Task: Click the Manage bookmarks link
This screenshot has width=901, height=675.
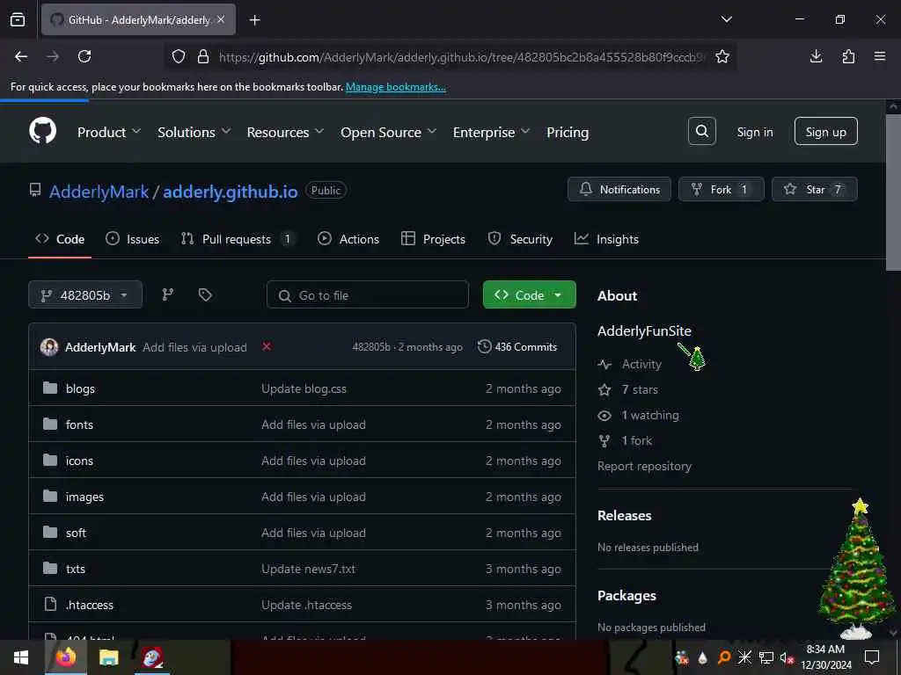Action: (395, 87)
